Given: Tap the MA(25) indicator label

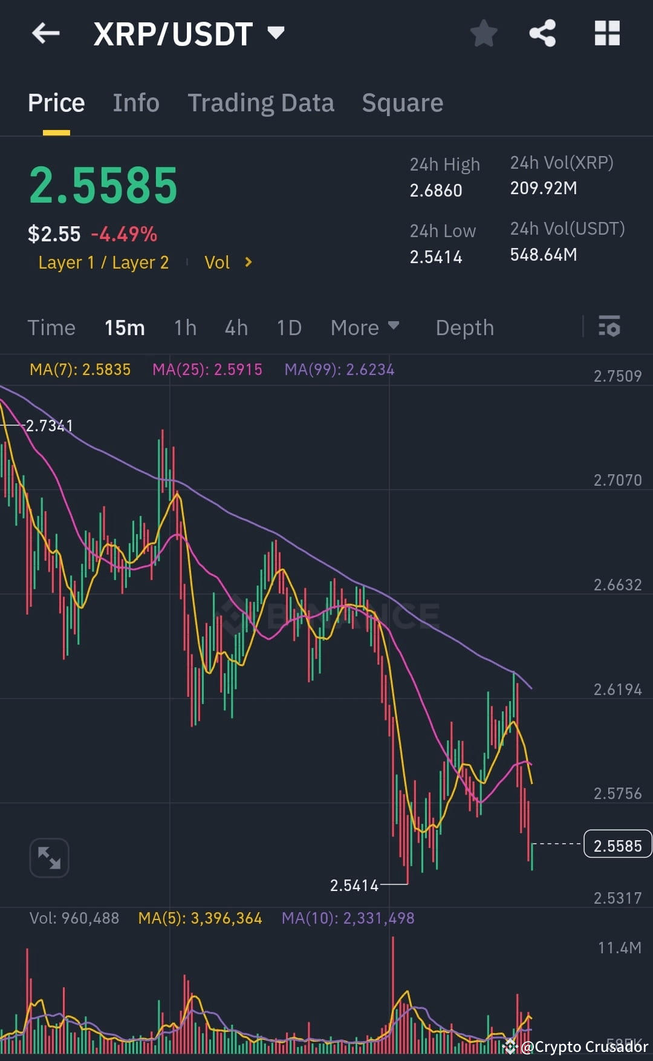Looking at the screenshot, I should (x=207, y=369).
